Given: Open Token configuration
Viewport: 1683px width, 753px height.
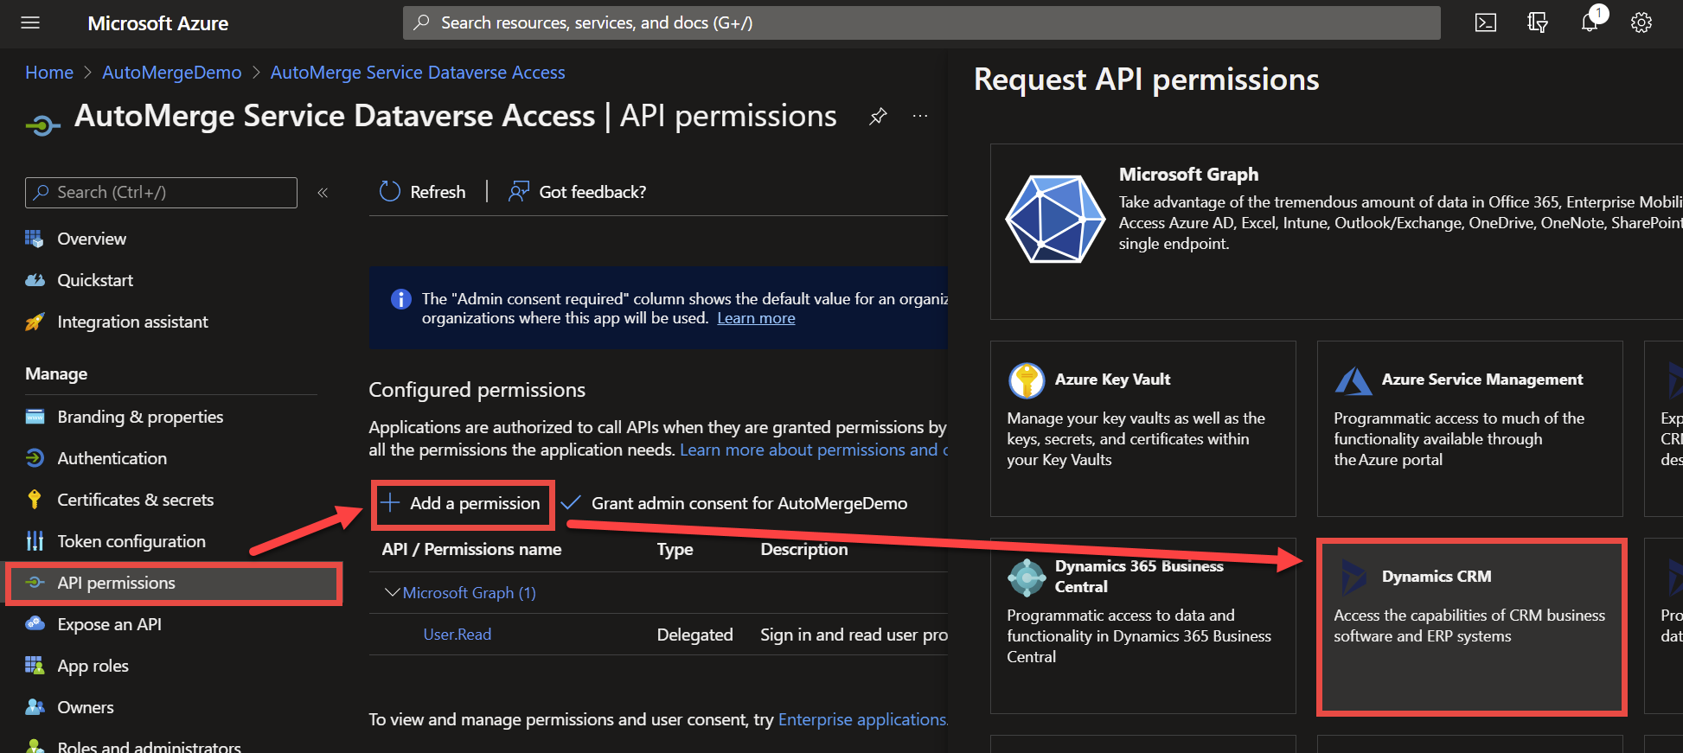Looking at the screenshot, I should click(x=131, y=541).
